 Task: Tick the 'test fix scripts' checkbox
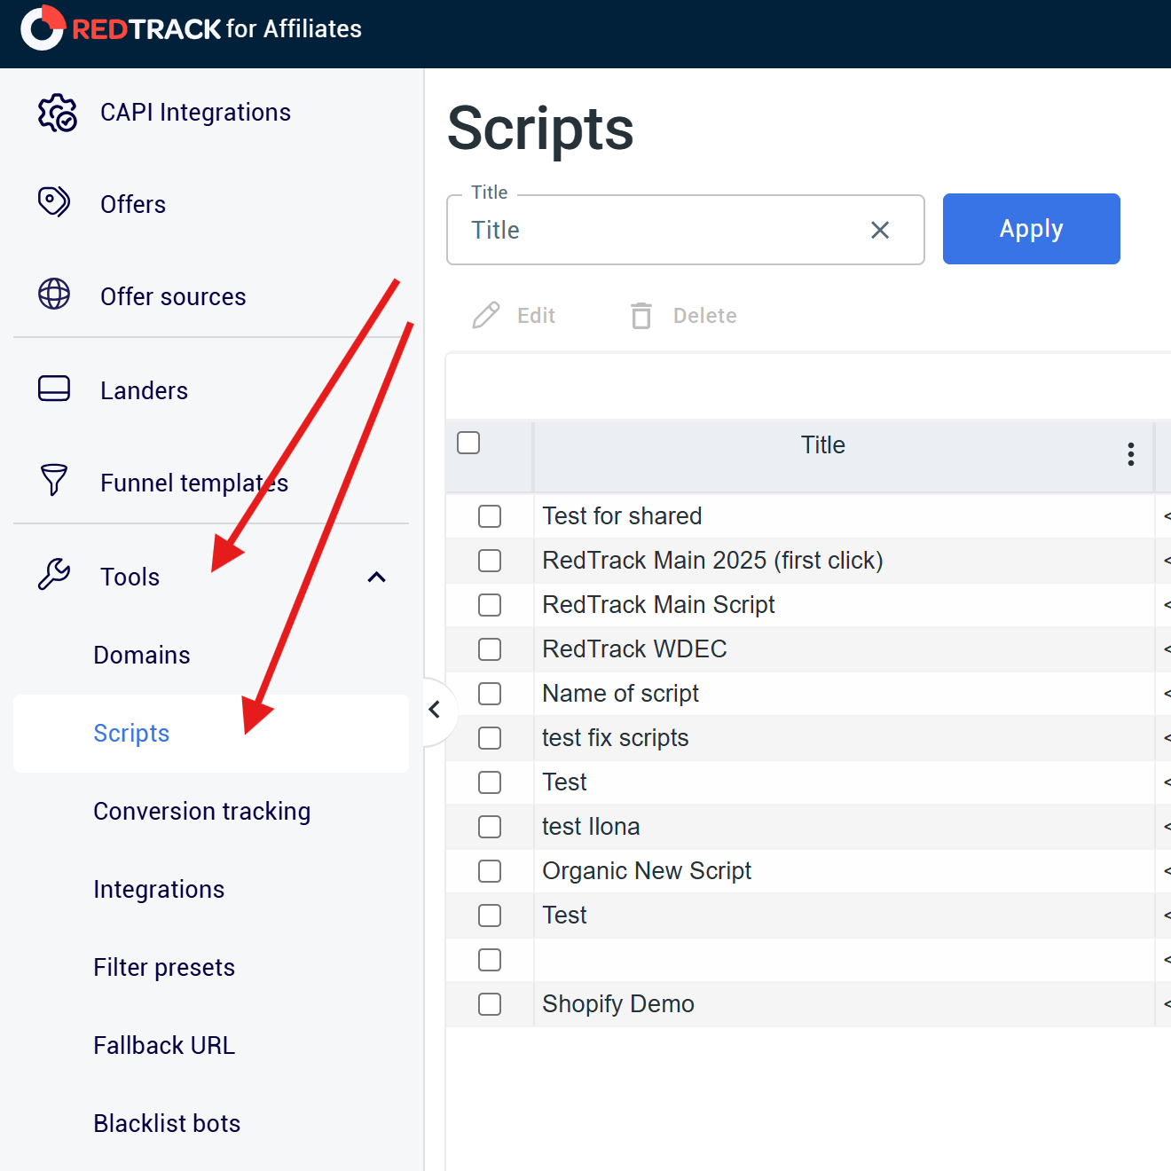[490, 738]
